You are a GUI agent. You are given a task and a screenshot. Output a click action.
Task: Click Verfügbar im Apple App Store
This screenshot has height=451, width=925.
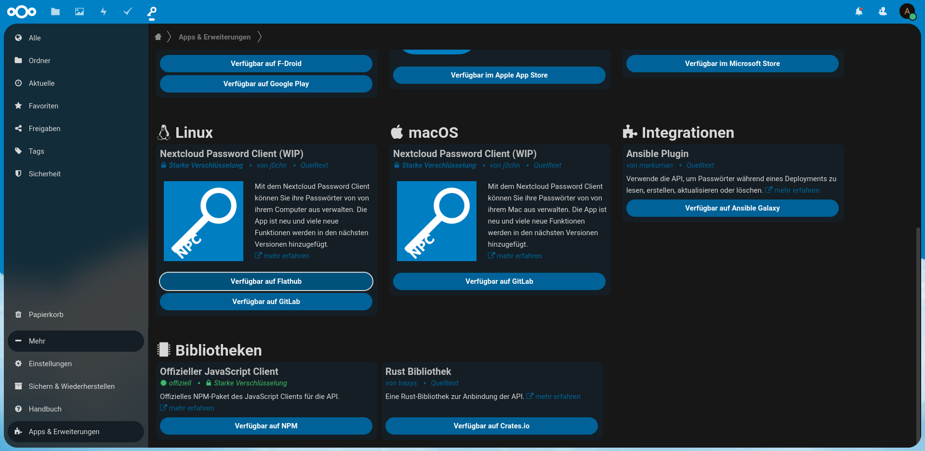click(x=499, y=75)
